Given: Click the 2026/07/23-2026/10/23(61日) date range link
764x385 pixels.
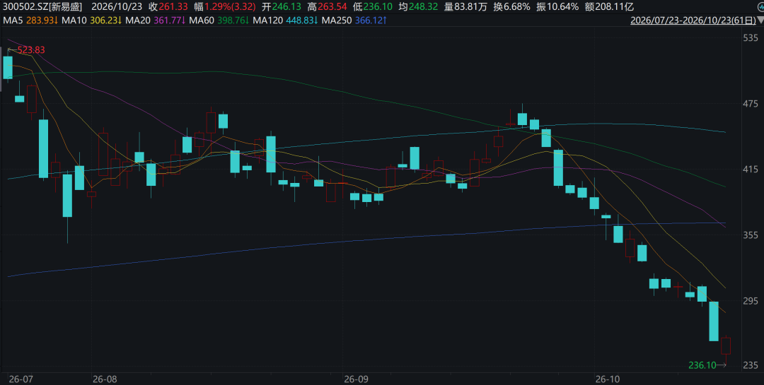Looking at the screenshot, I should click(x=693, y=20).
